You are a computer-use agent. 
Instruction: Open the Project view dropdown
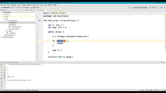pyautogui.click(x=20, y=10)
